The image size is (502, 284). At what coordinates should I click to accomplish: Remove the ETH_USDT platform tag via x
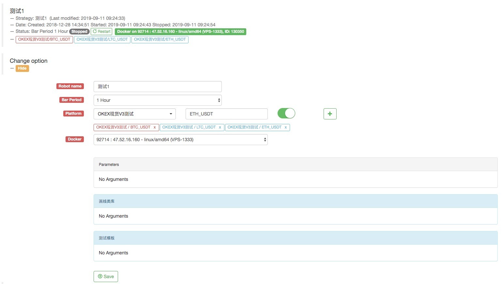285,127
